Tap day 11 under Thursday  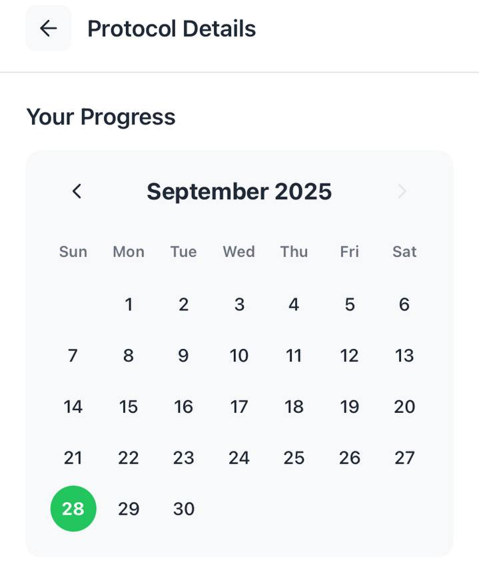pyautogui.click(x=294, y=356)
